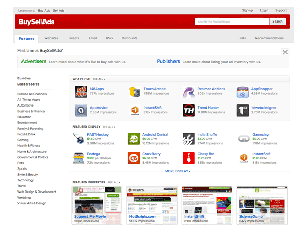Browse the Web Design & Development category
The width and height of the screenshot is (307, 233).
click(37, 192)
